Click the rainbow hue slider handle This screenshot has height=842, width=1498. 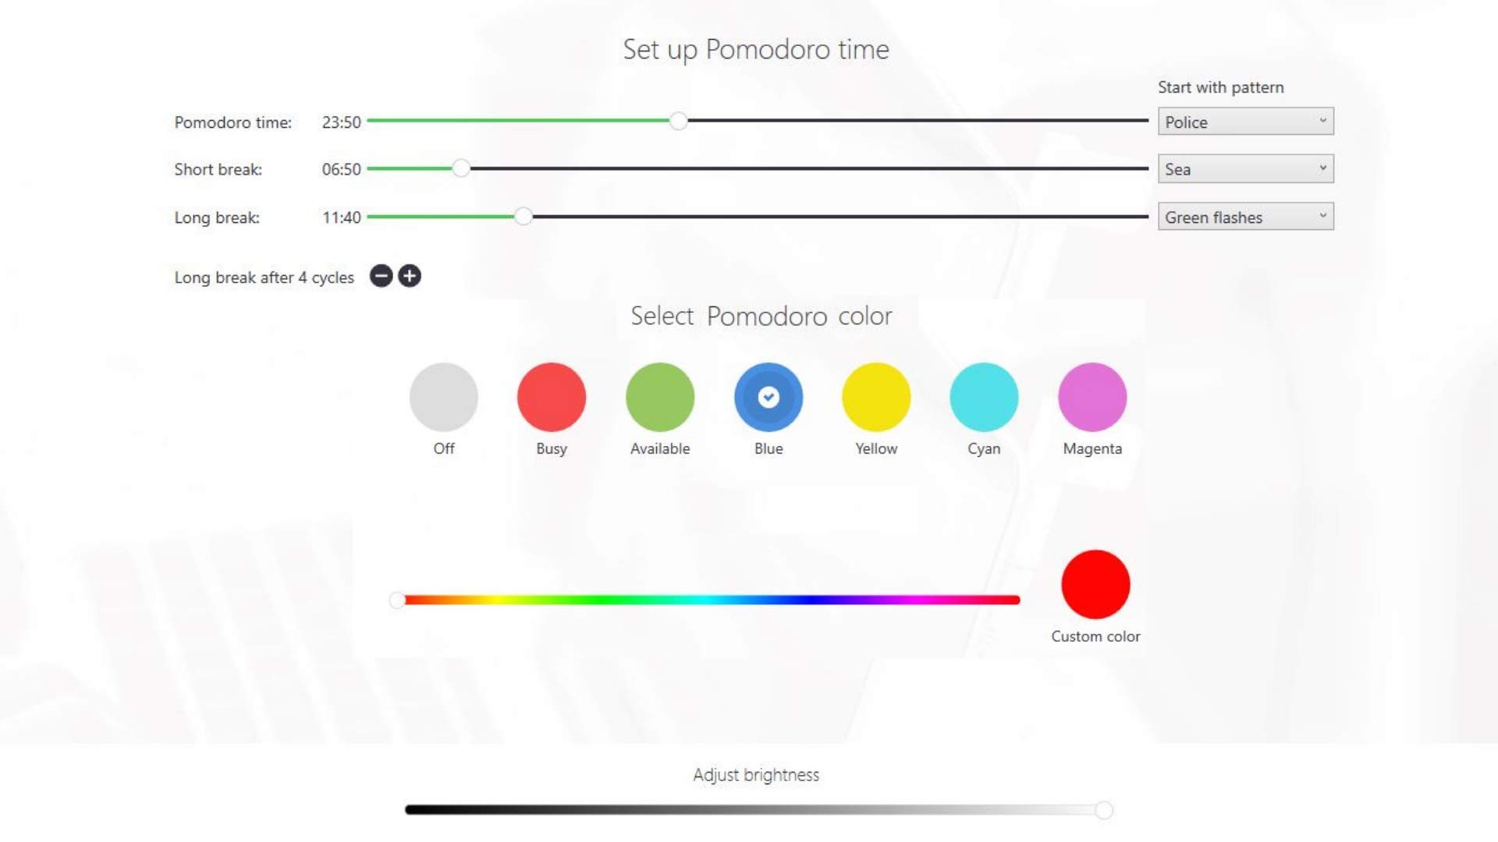pyautogui.click(x=397, y=600)
